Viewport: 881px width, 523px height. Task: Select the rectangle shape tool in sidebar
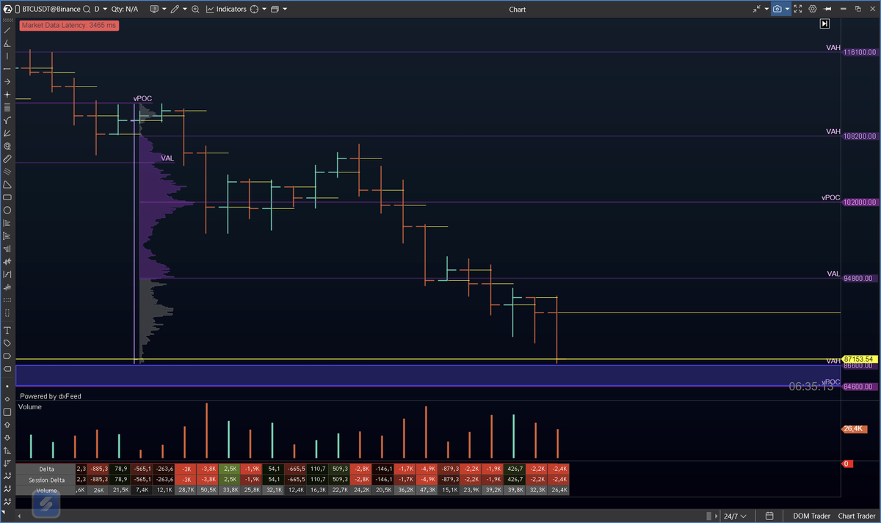(x=7, y=197)
